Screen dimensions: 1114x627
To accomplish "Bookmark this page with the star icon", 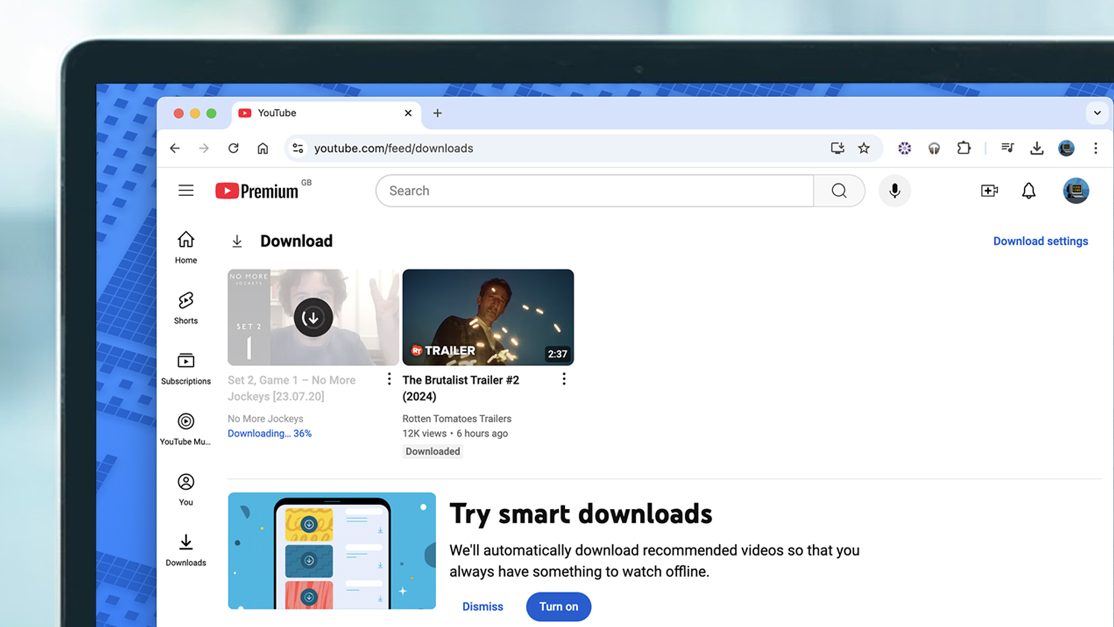I will coord(864,148).
